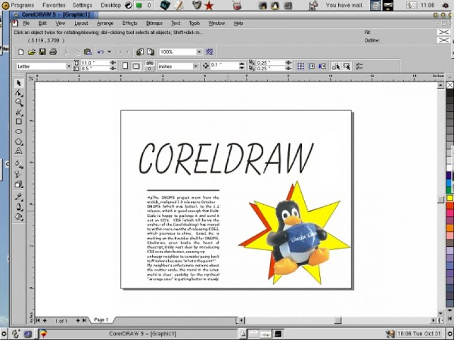Screen dimensions: 454x340
Task: Switch page to portrait orientation
Action: click(126, 66)
